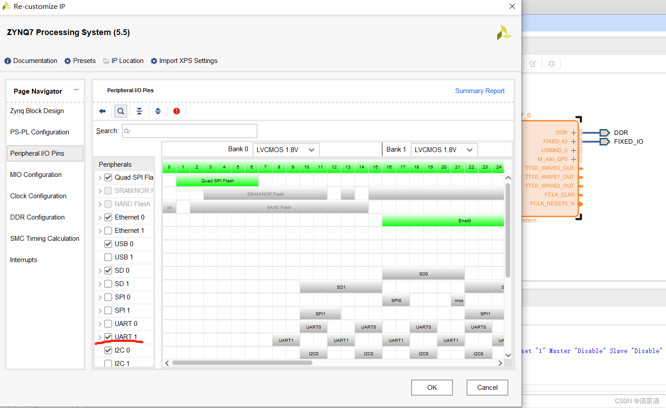Expand SPI 0 tree row

(x=100, y=297)
